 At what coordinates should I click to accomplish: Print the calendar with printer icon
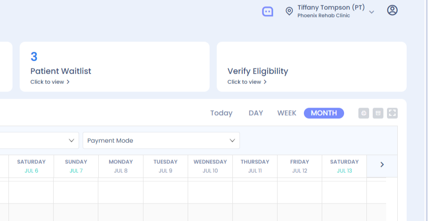364,113
